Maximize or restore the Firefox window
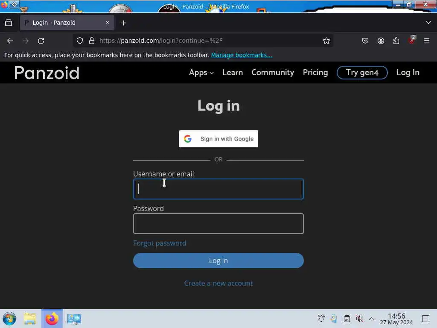The image size is (437, 328). [x=409, y=4]
